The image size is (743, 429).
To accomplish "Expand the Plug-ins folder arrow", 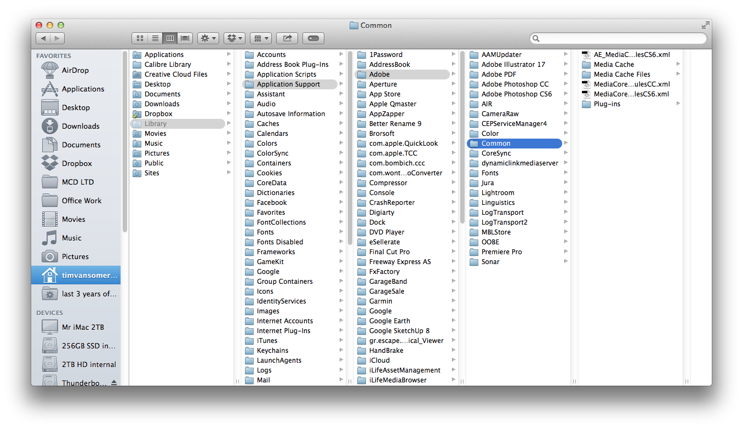I will coord(678,104).
